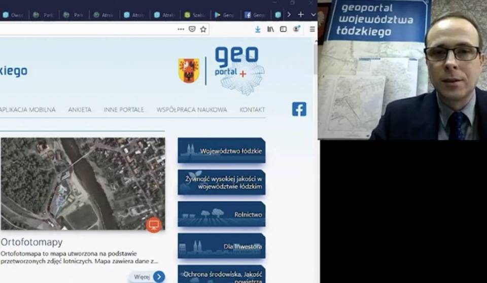Viewport: 487px width, 283px height.
Task: Open the Firefox hamburger menu
Action: [x=312, y=29]
